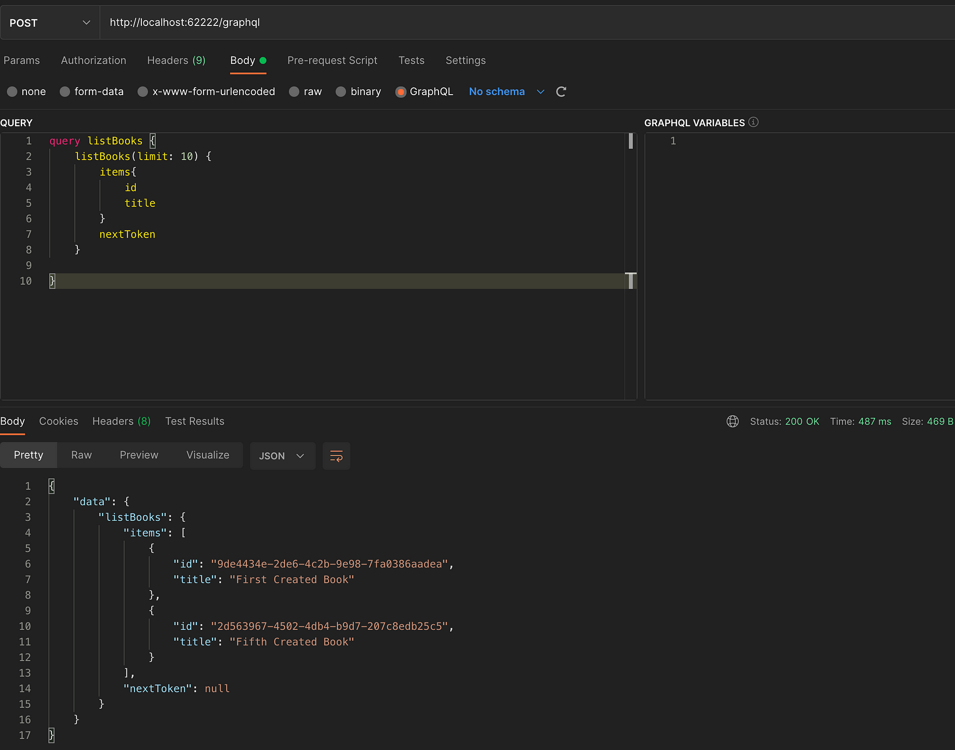Refresh the GraphQL schema
Viewport: 955px width, 750px height.
click(561, 91)
